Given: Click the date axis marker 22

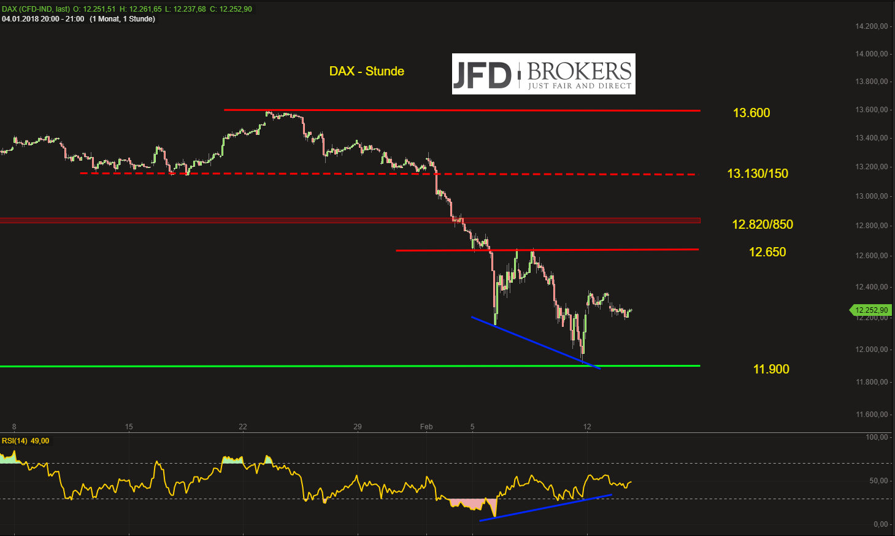Looking at the screenshot, I should coord(243,427).
